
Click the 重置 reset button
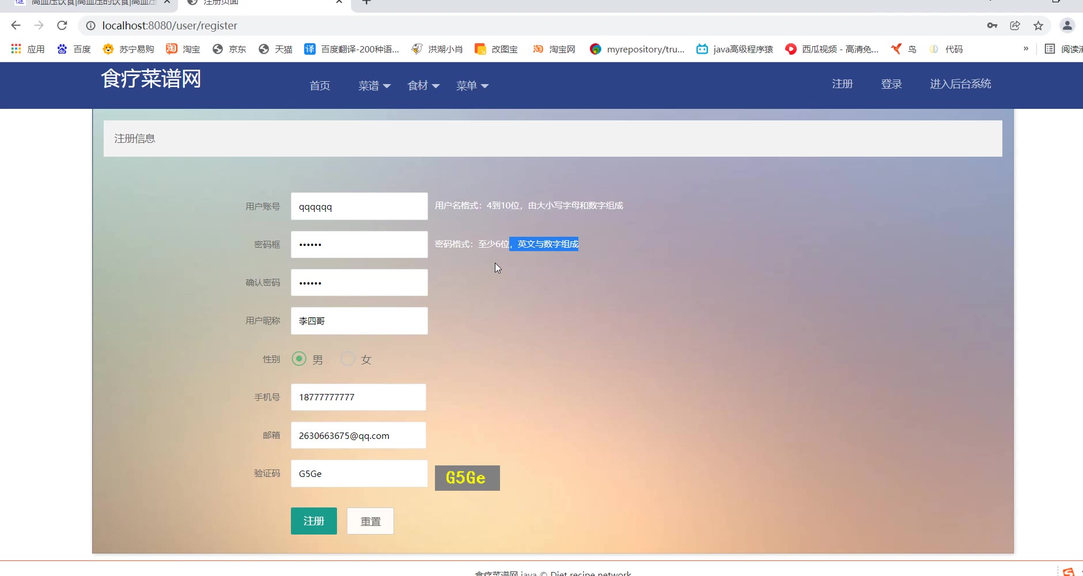[x=370, y=521]
